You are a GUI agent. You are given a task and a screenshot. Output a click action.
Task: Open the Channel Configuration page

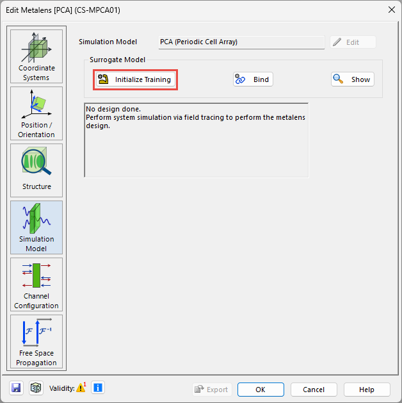[x=36, y=284]
